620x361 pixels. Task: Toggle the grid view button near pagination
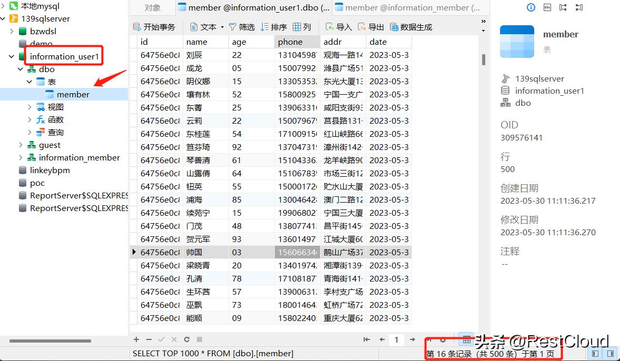466,339
